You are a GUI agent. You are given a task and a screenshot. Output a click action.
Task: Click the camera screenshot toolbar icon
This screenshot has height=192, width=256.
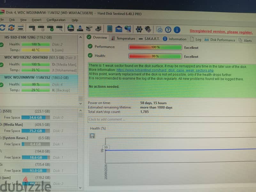159,30
